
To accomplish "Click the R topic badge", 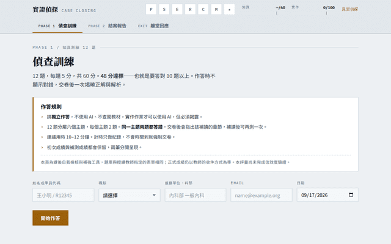I will (190, 10).
